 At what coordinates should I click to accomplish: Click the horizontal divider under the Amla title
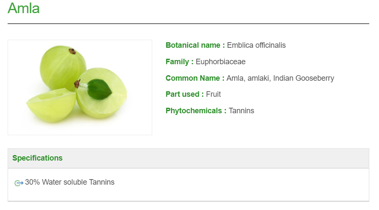point(188,24)
